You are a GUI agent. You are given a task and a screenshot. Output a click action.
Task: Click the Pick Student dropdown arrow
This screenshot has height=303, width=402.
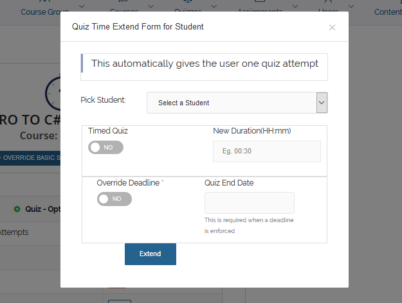[x=322, y=103]
